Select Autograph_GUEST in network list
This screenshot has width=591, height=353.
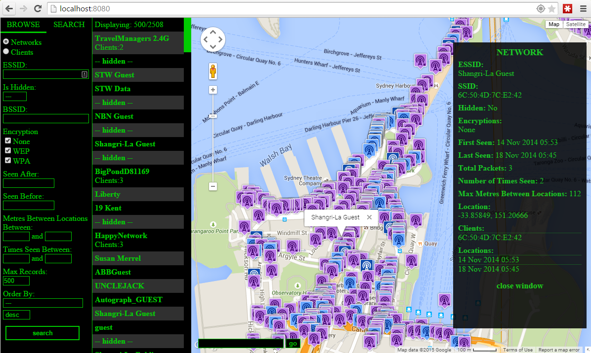point(138,300)
